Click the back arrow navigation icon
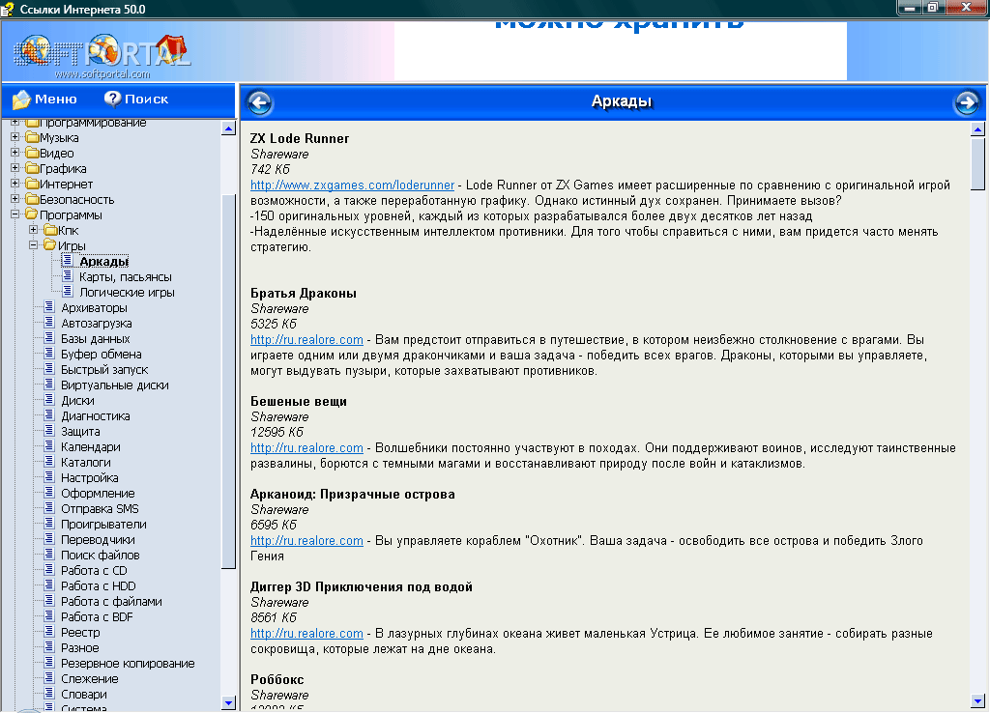The image size is (990, 713). tap(259, 102)
